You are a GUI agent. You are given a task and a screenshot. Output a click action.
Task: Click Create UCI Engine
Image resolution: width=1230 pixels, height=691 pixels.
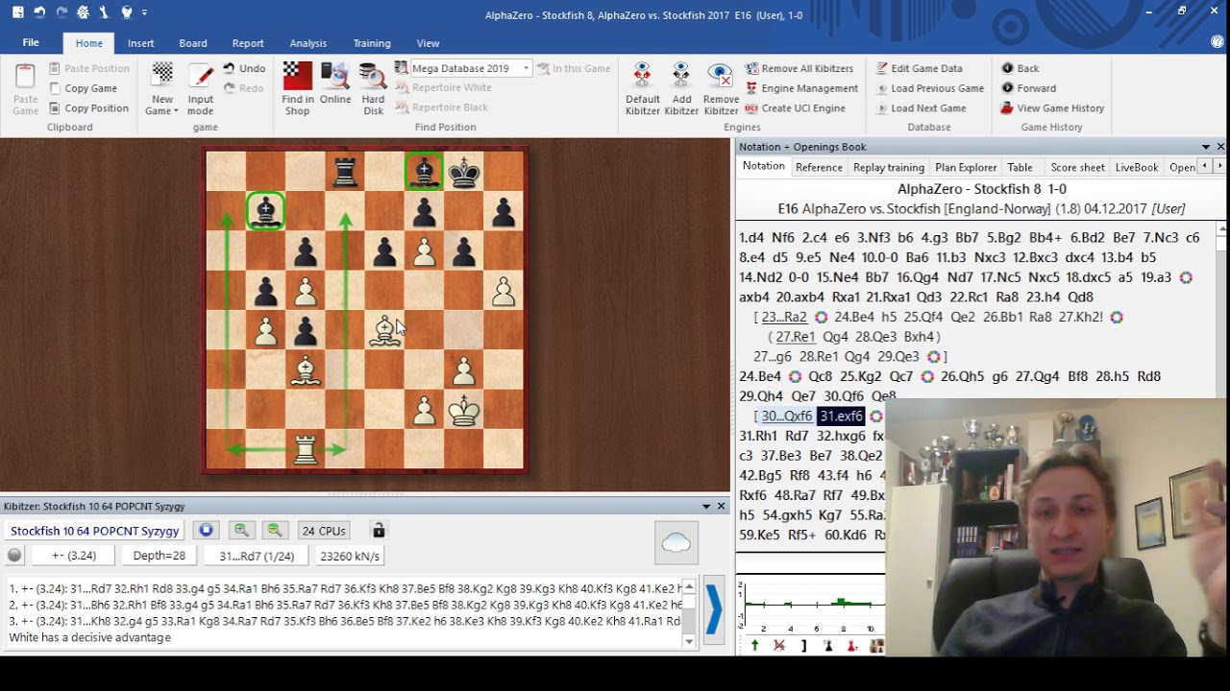click(796, 108)
